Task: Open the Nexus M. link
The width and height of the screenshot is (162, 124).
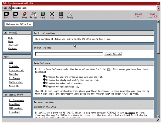Action: (14, 86)
